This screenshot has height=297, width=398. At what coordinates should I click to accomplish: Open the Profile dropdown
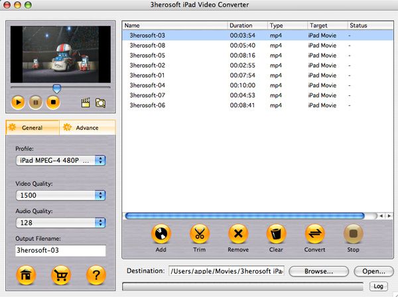[x=60, y=161]
